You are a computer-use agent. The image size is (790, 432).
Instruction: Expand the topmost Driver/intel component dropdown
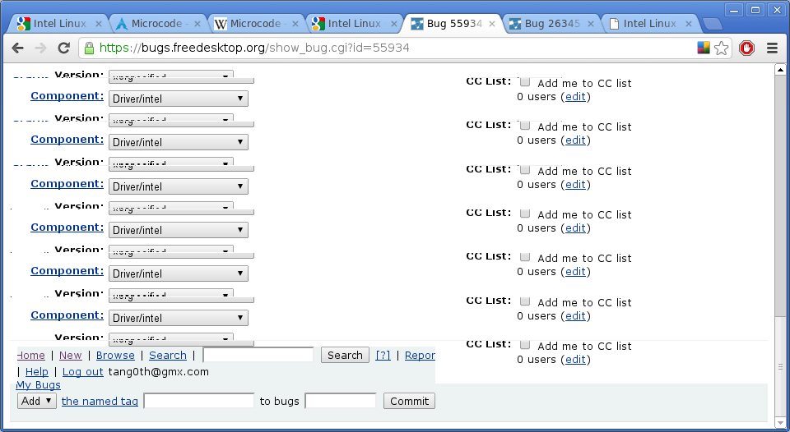(178, 99)
